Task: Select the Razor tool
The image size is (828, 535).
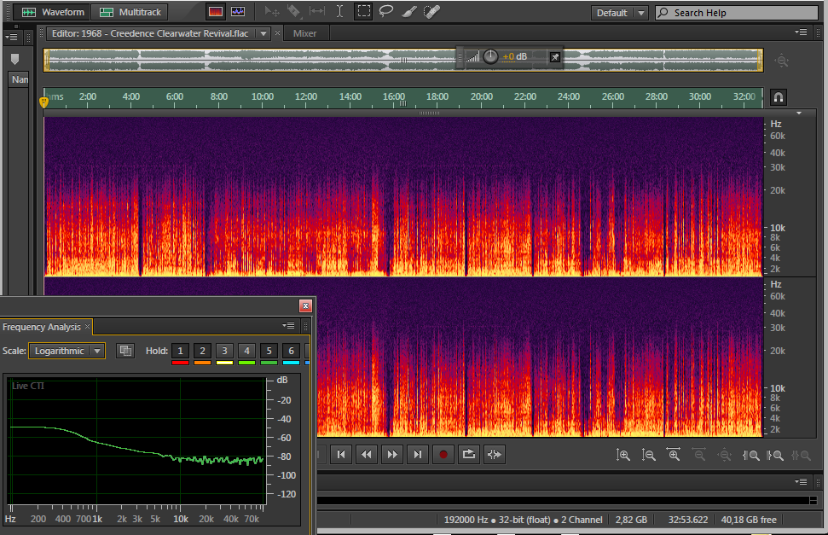Action: pyautogui.click(x=293, y=12)
